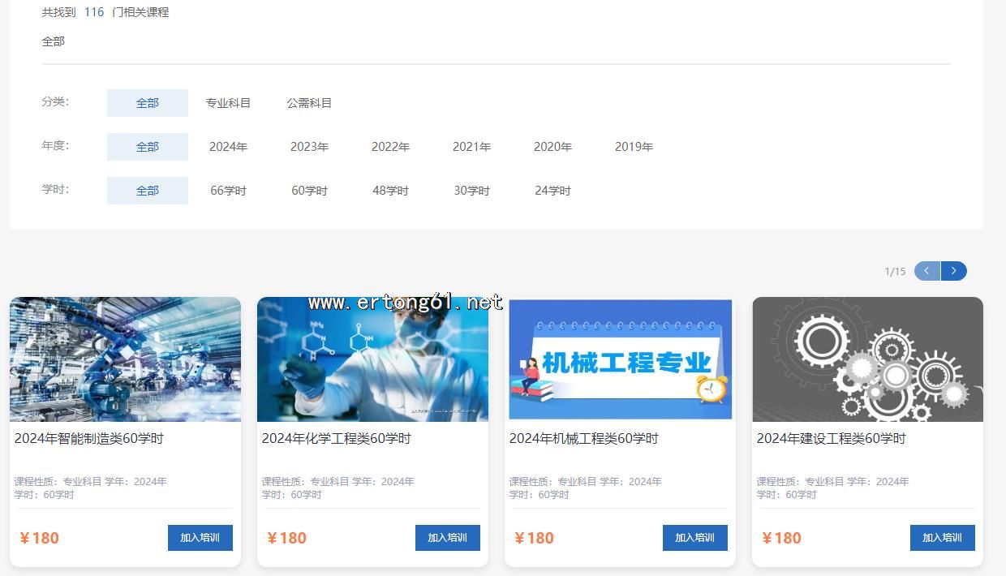Filter courses by 48学时

[390, 191]
